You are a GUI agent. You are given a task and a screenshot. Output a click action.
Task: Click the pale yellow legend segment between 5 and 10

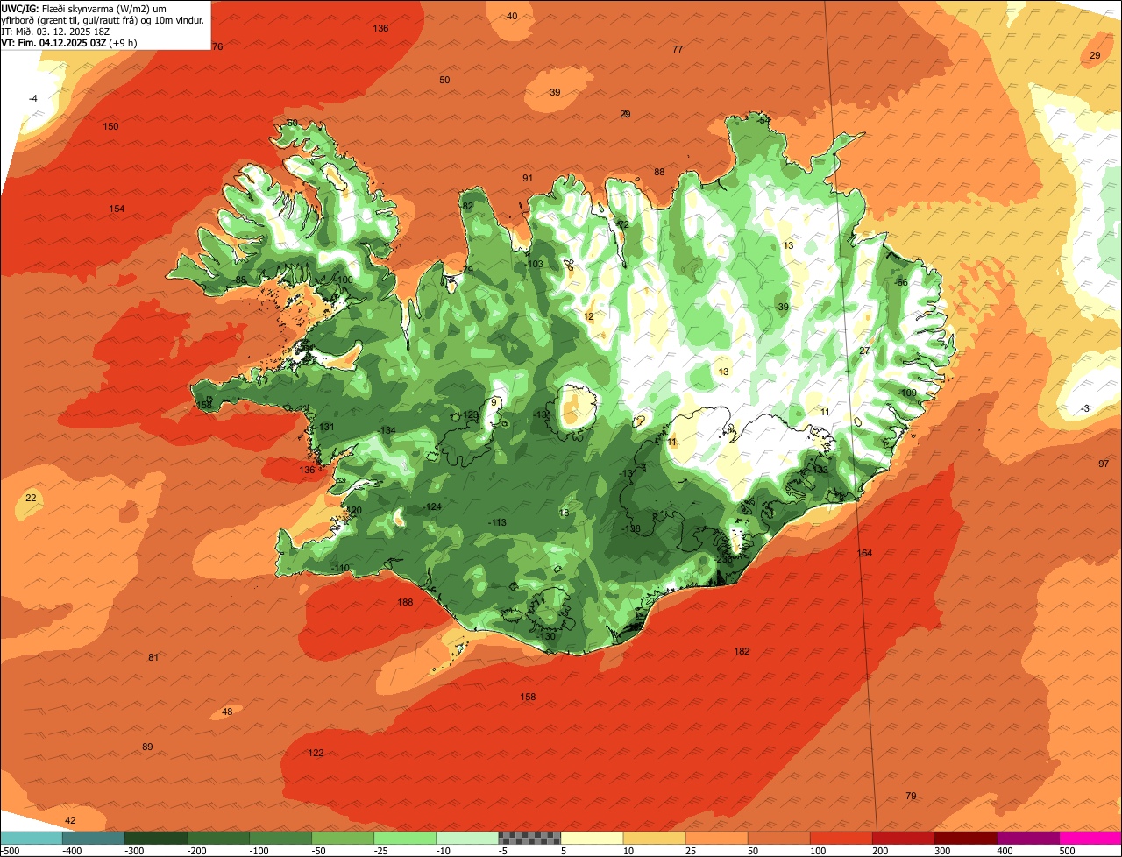click(592, 837)
